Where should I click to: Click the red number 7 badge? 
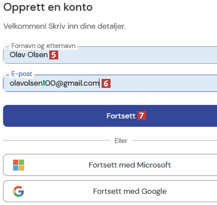coord(142,116)
